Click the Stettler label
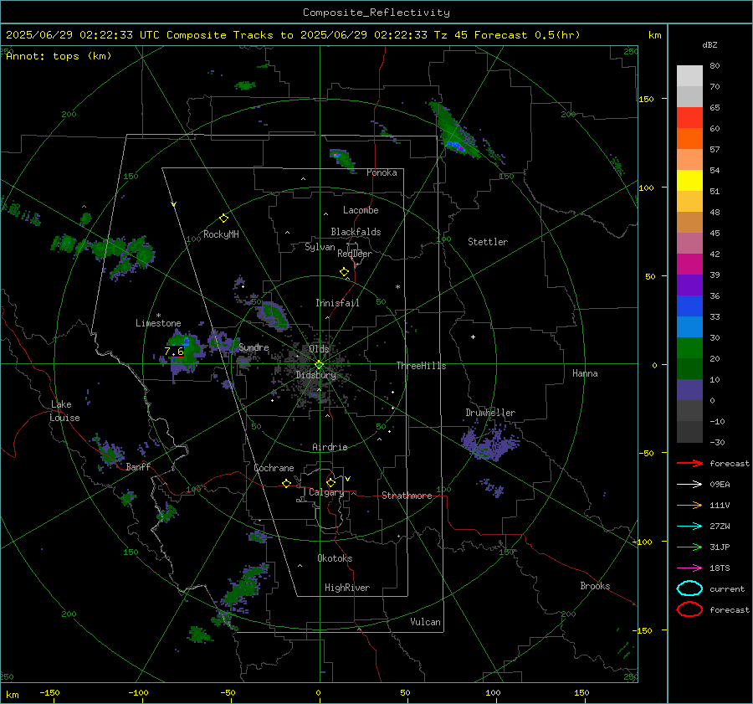753x704 pixels. click(488, 242)
